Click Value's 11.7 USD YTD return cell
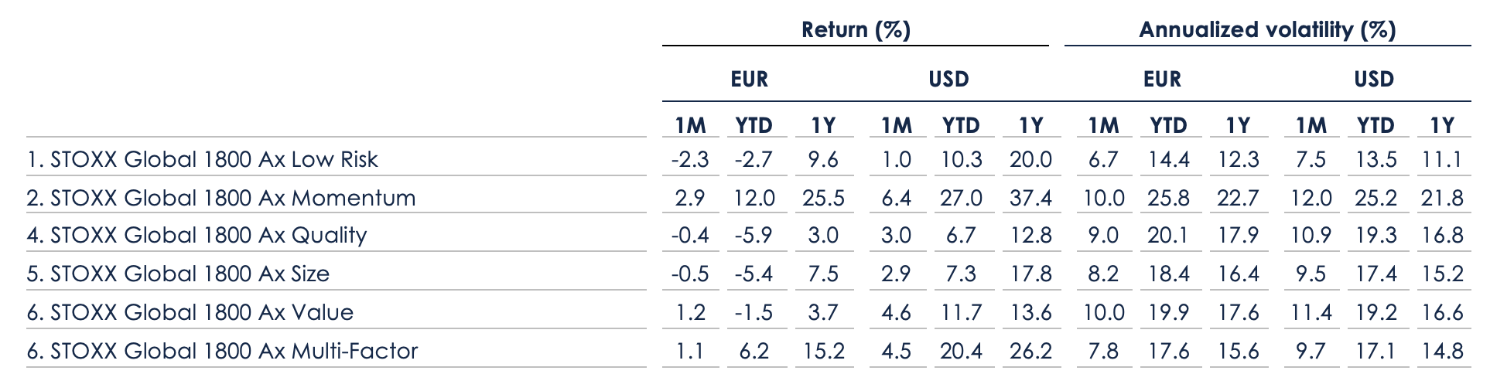This screenshot has width=1490, height=374. pyautogui.click(x=961, y=313)
